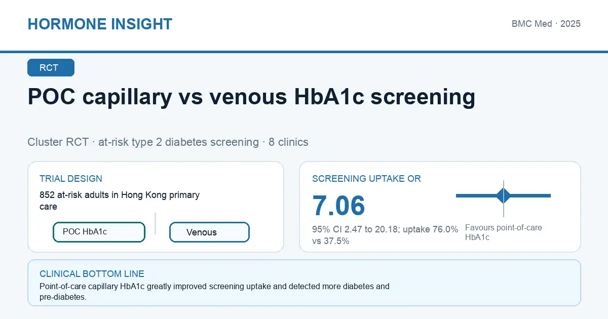This screenshot has height=319, width=608.
Task: Click the POC HbA1c pill
Action: 99,232
